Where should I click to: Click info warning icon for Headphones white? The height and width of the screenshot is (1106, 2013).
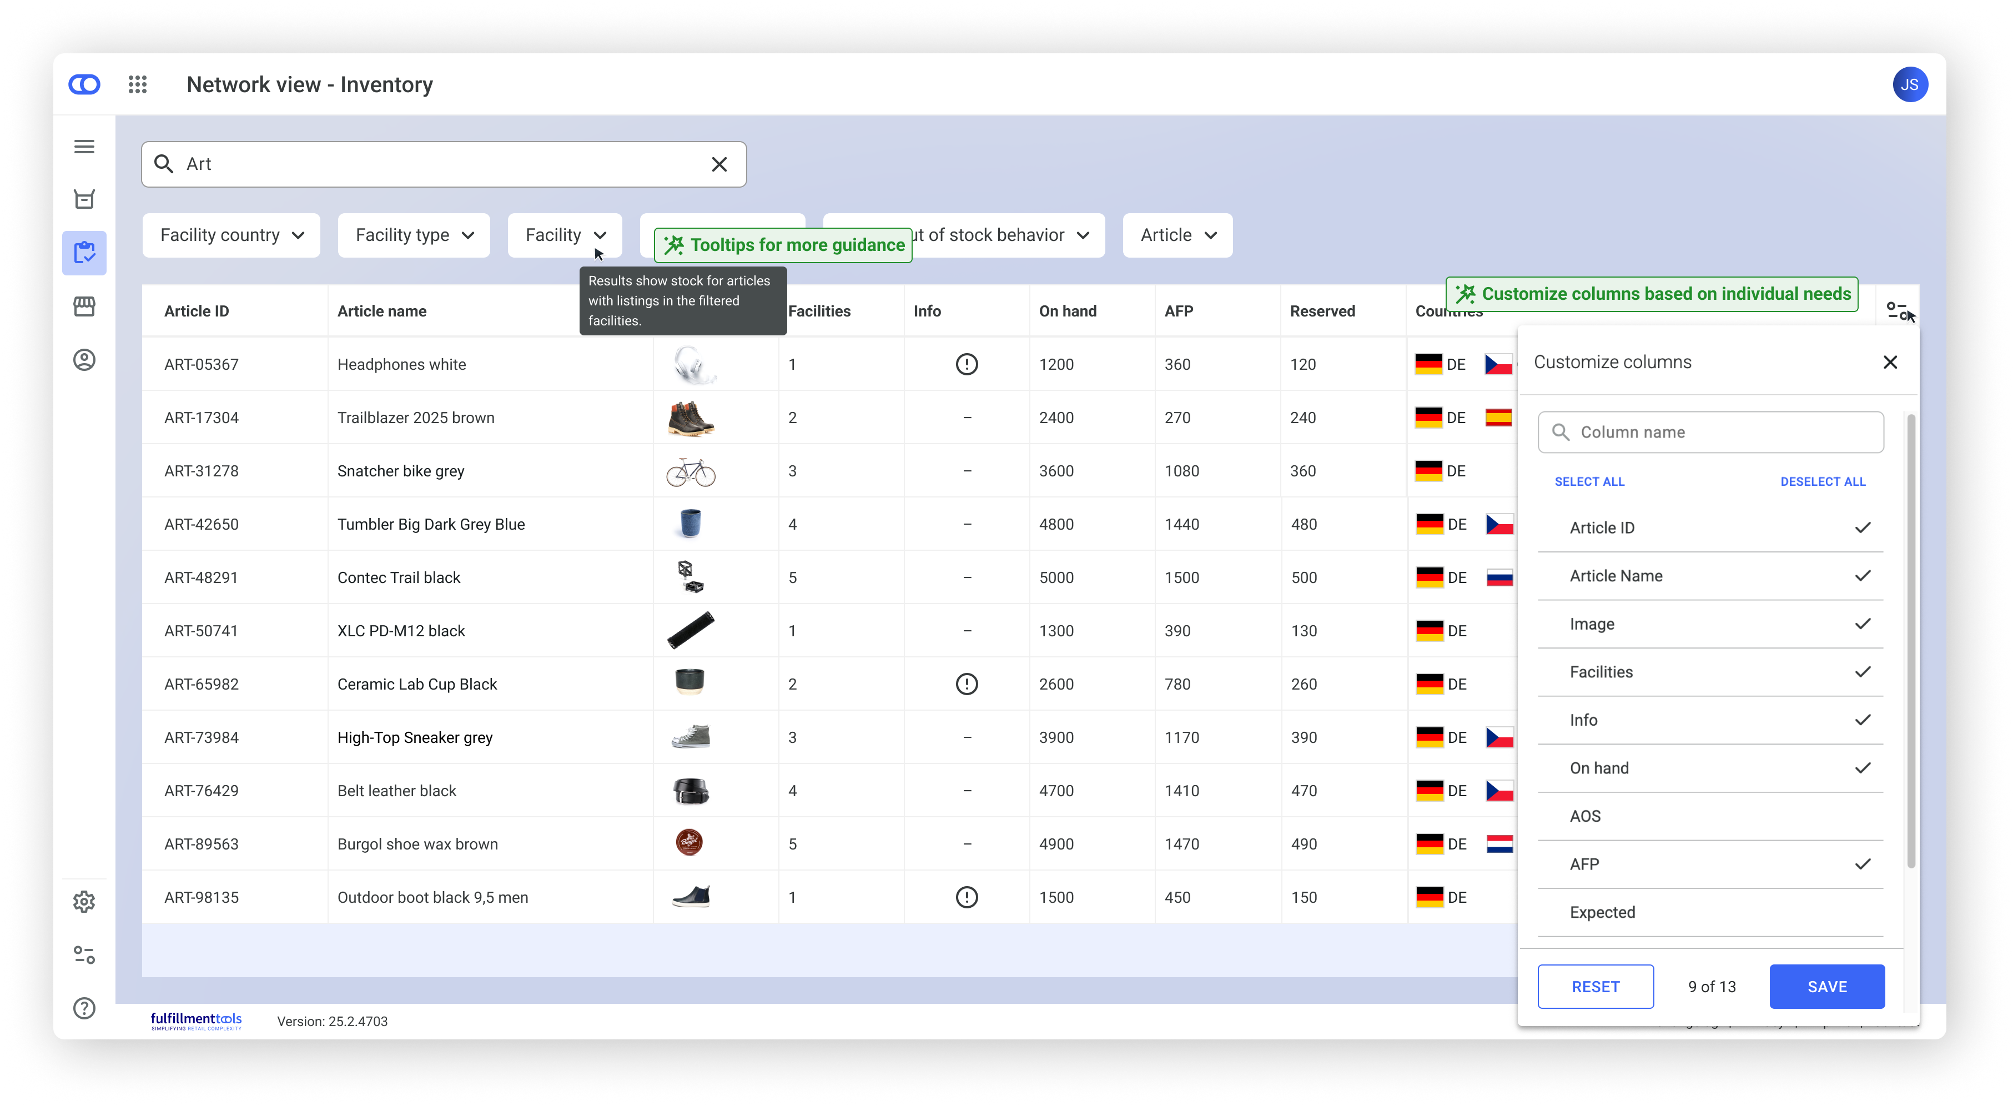[967, 364]
